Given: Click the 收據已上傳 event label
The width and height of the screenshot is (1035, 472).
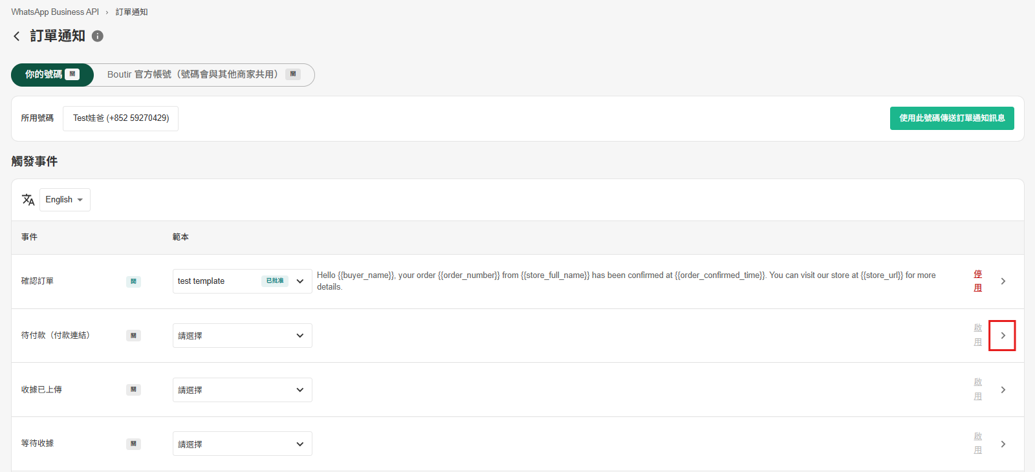Looking at the screenshot, I should tap(41, 390).
